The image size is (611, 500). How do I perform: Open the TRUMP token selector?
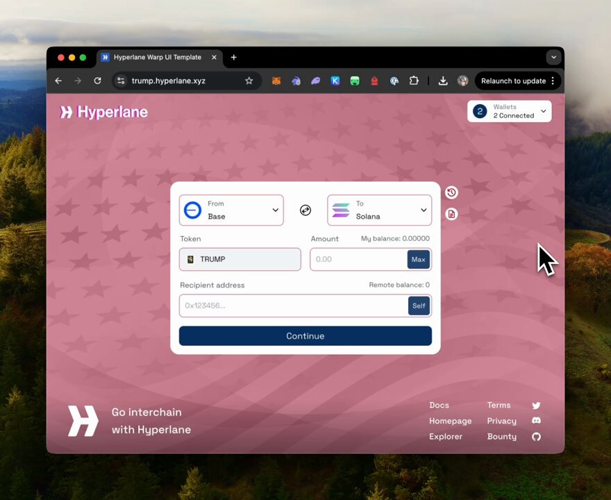click(240, 259)
